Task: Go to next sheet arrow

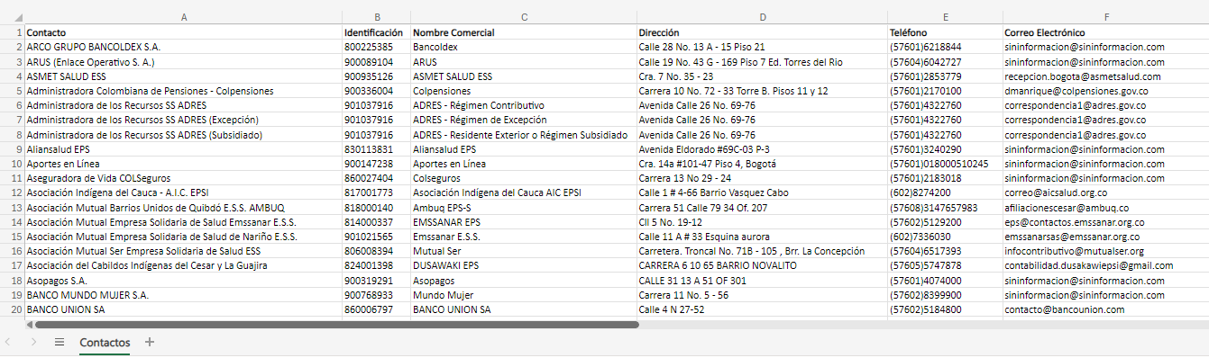Action: tap(33, 343)
